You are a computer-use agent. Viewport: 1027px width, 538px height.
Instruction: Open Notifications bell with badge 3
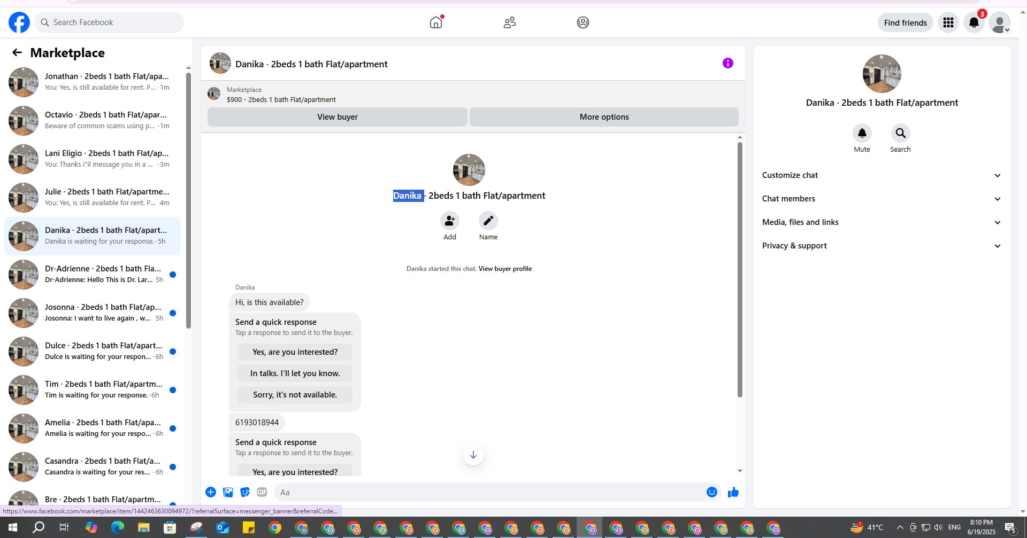[x=974, y=22]
